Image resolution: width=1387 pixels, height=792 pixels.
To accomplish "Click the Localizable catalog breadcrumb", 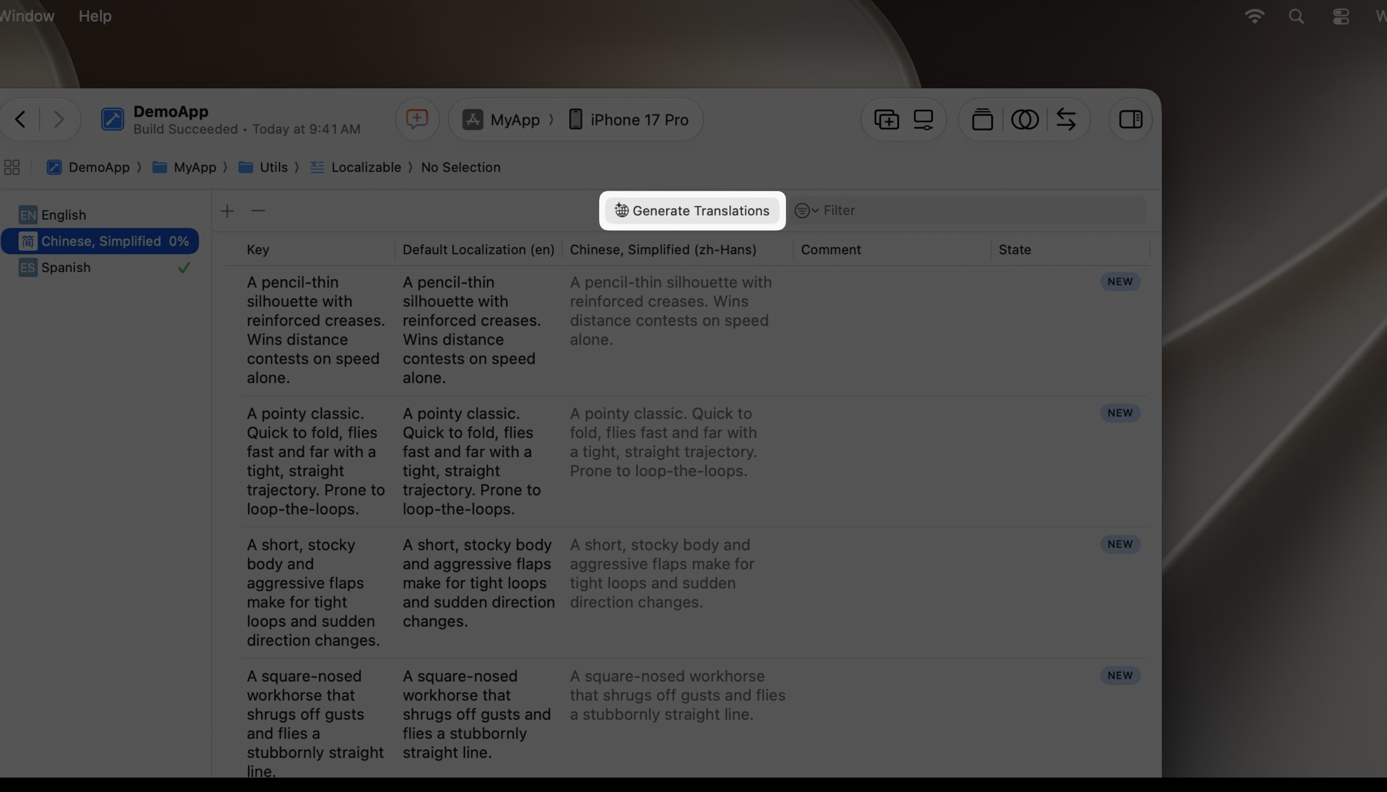I will pos(355,167).
